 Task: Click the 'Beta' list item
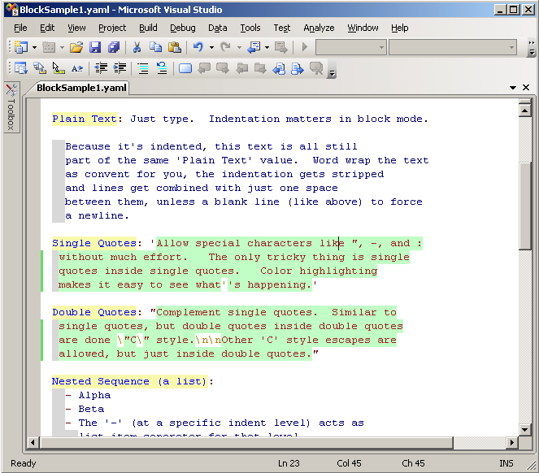91,409
